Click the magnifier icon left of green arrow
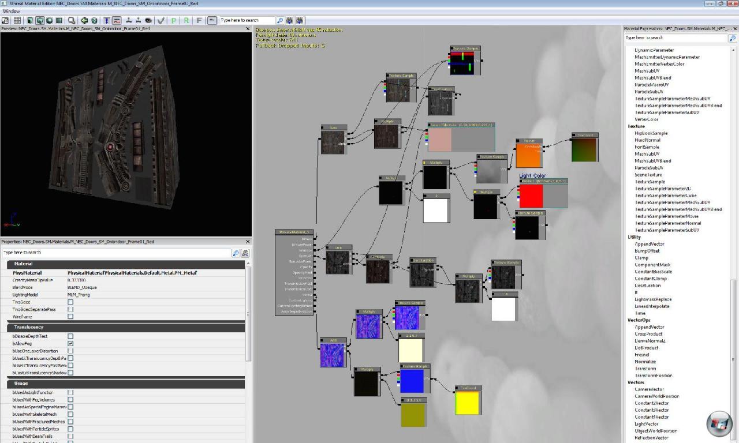The width and height of the screenshot is (739, 443). (x=72, y=20)
